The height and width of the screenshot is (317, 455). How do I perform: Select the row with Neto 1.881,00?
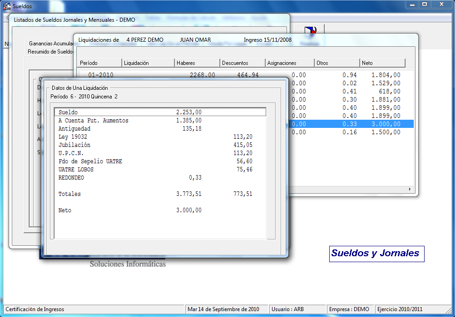pyautogui.click(x=351, y=99)
